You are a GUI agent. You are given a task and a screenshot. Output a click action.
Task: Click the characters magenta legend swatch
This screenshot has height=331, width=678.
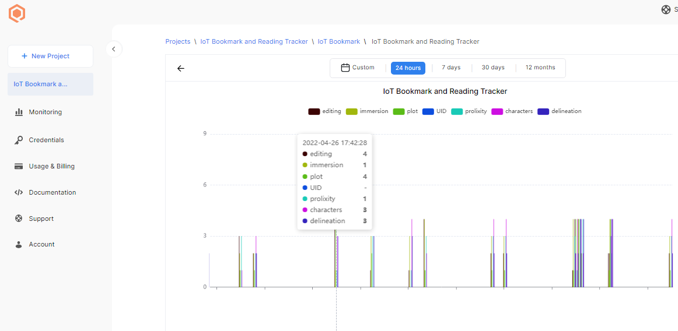click(x=497, y=111)
